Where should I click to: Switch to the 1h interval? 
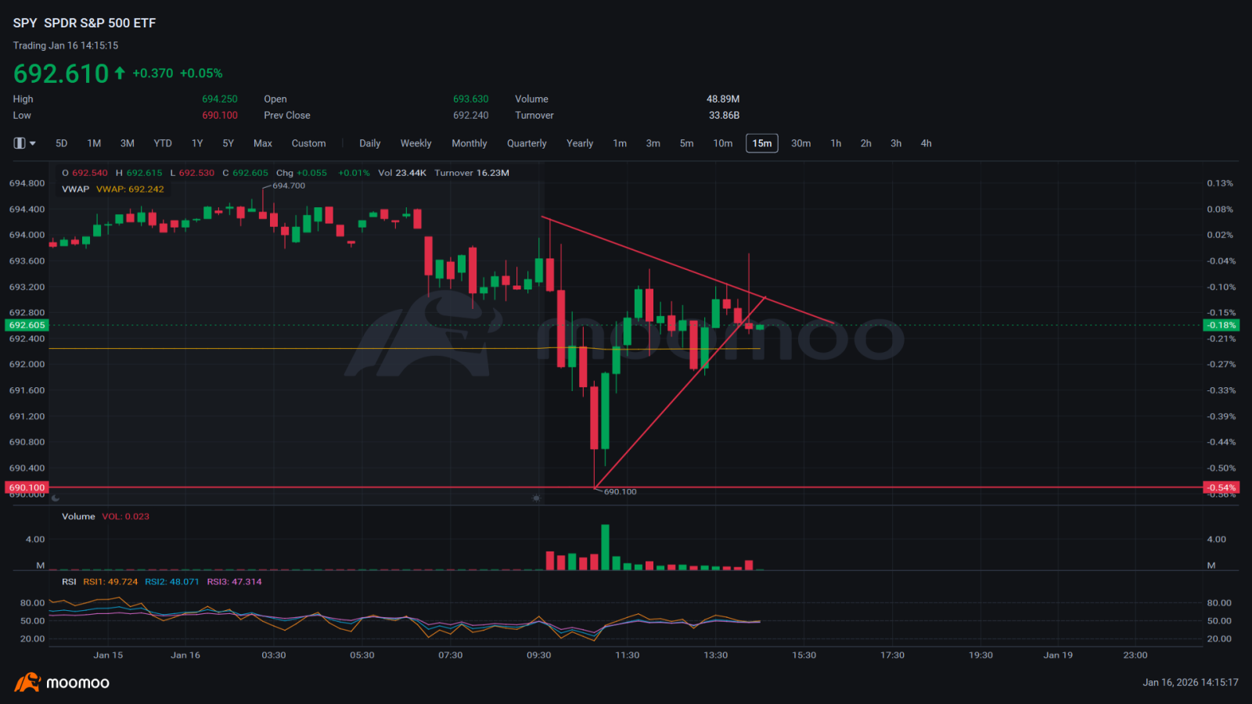coord(836,143)
